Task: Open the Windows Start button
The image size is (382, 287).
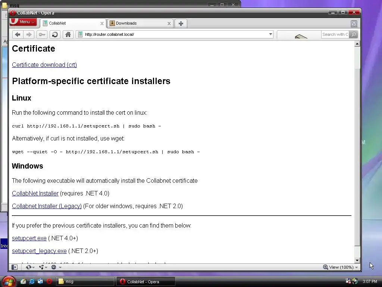Action: pos(9,282)
